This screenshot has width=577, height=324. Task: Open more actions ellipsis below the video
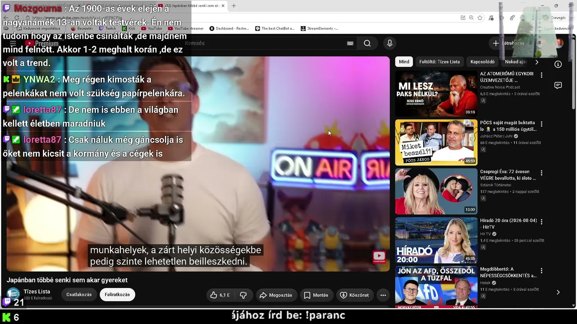tap(383, 295)
